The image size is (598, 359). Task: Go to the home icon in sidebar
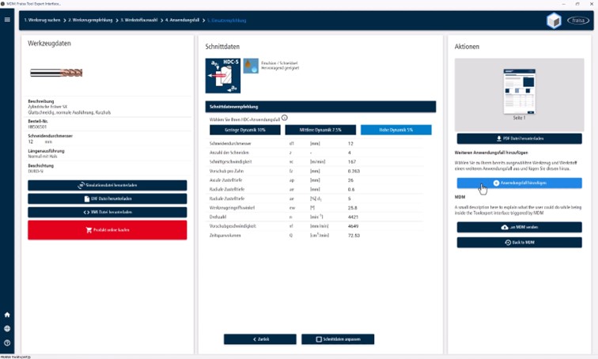pyautogui.click(x=7, y=315)
